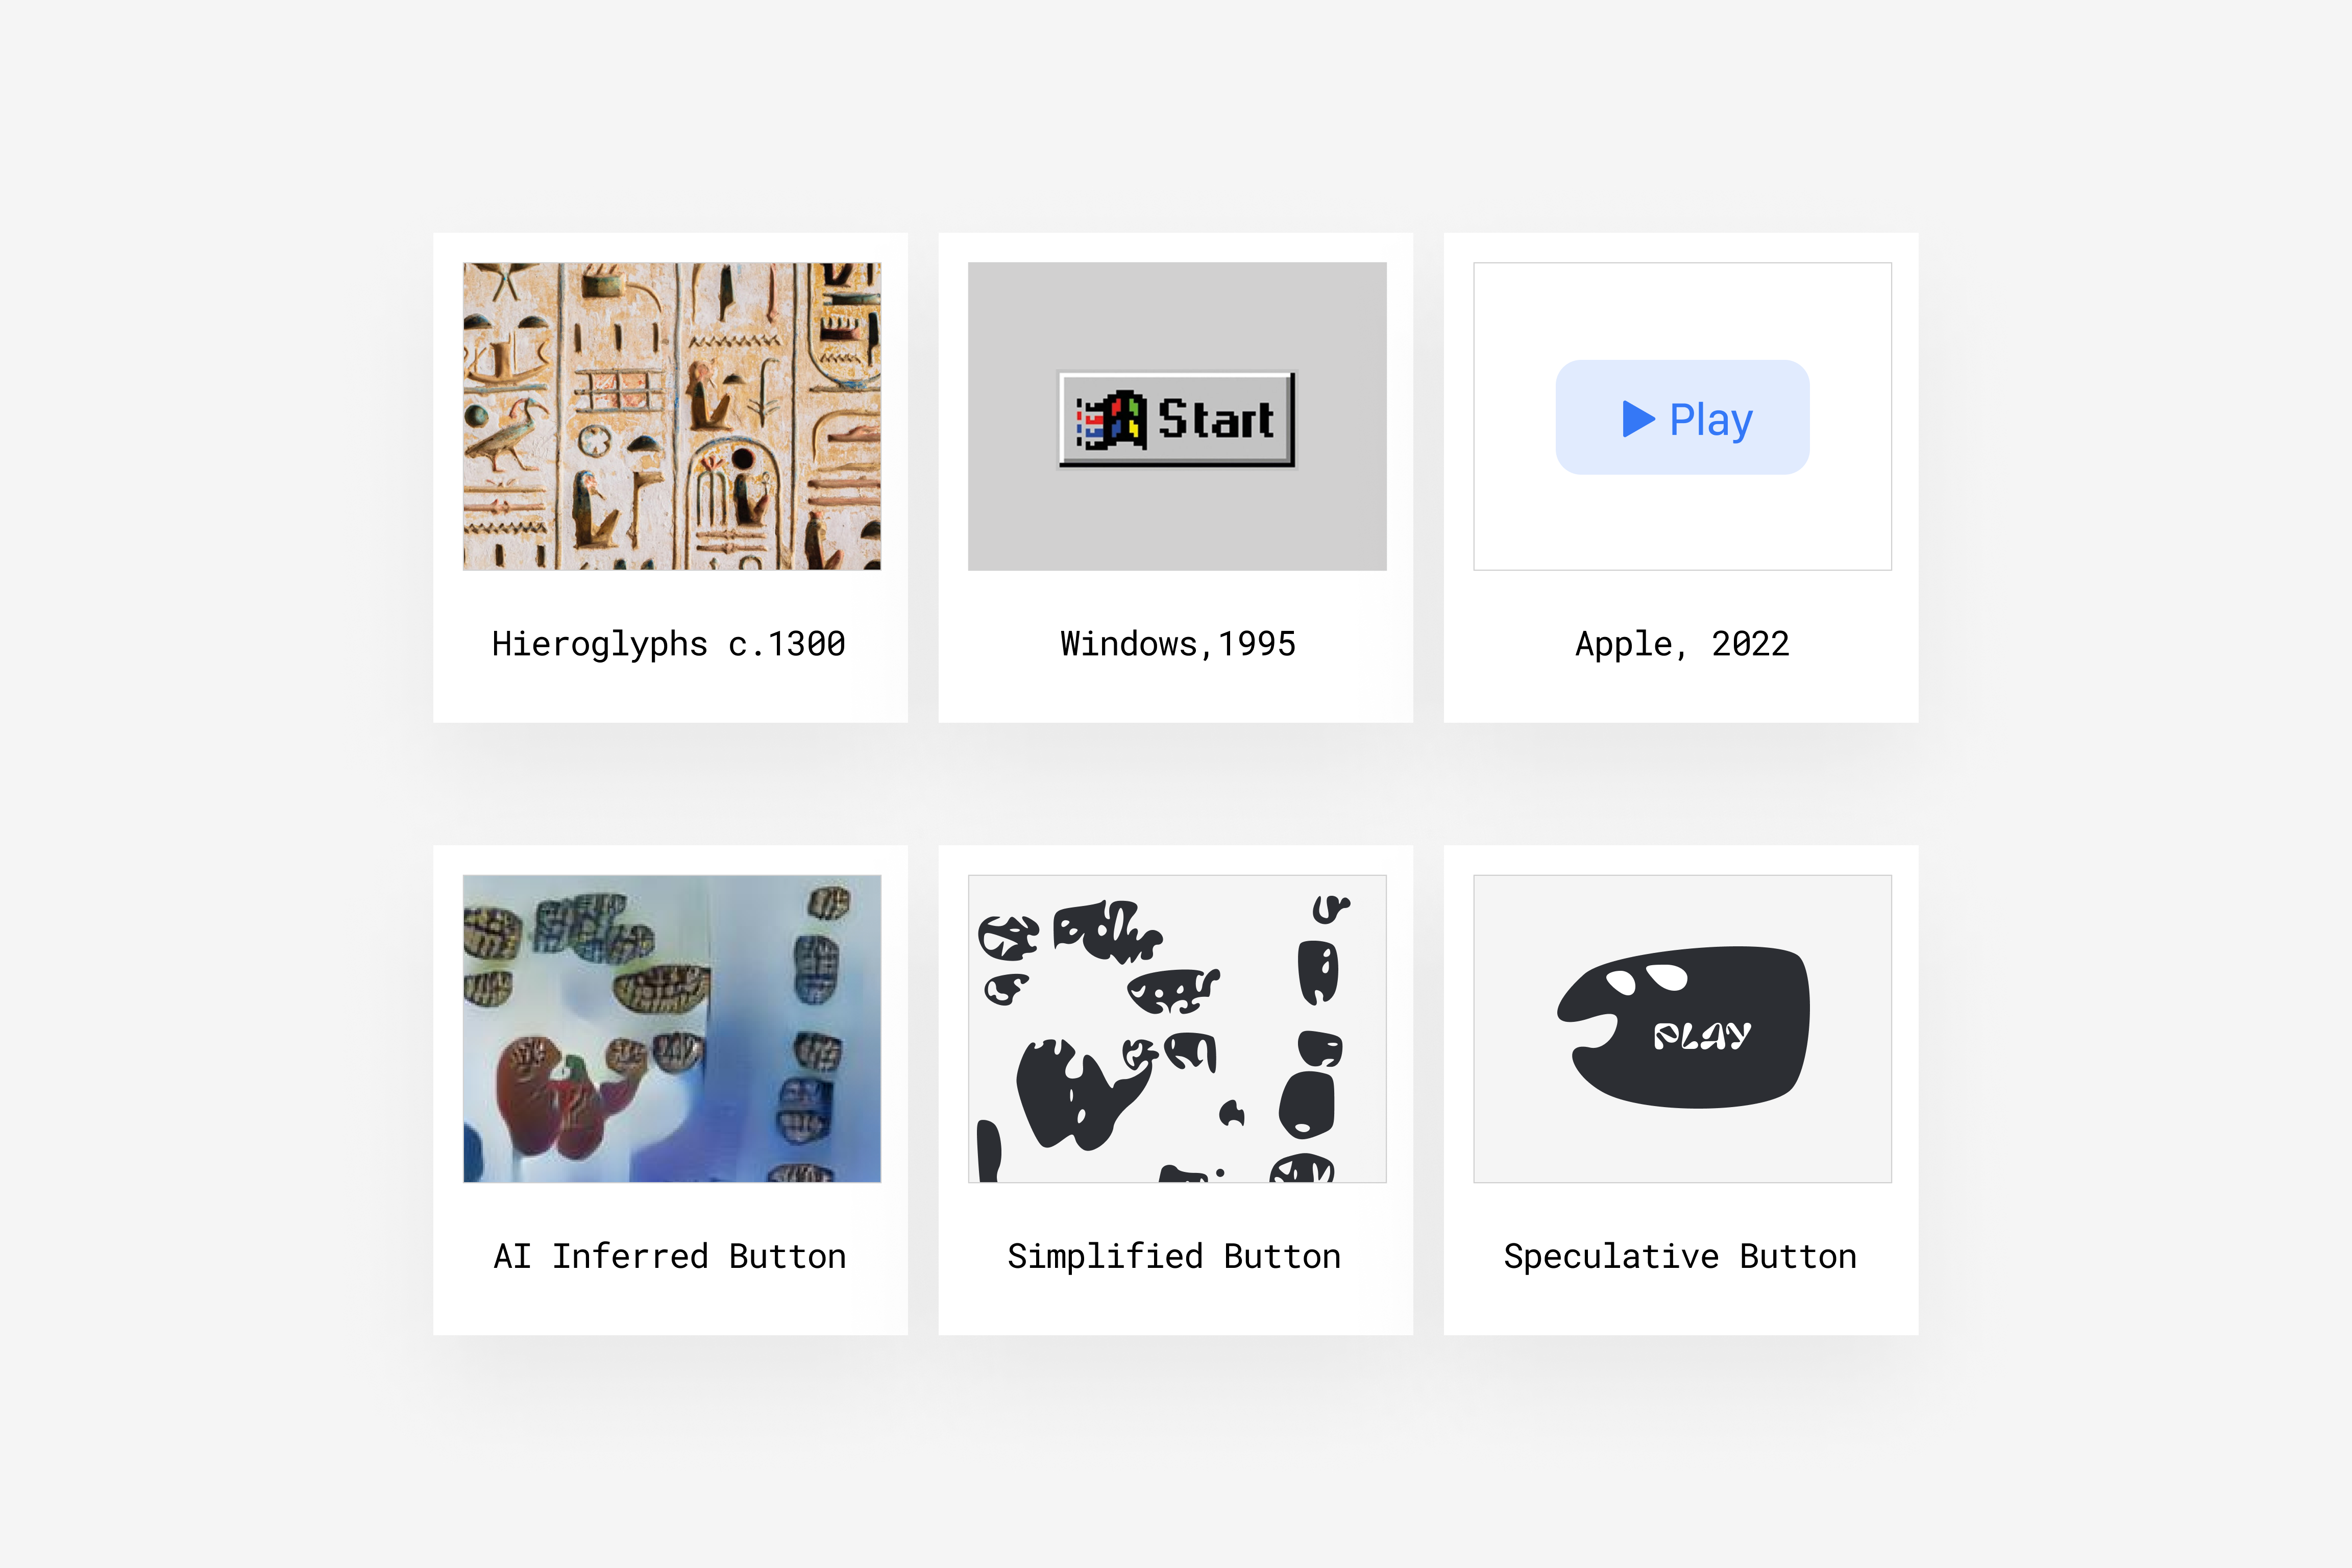
Task: Click the "AI Inferred Button" caption
Action: [670, 1256]
